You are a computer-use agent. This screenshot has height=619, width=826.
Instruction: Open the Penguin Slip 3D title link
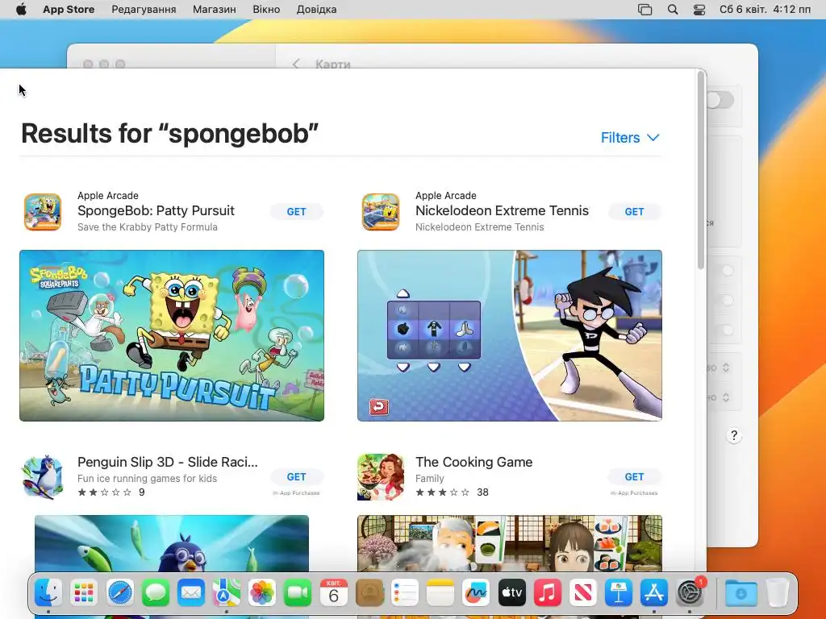pos(168,462)
